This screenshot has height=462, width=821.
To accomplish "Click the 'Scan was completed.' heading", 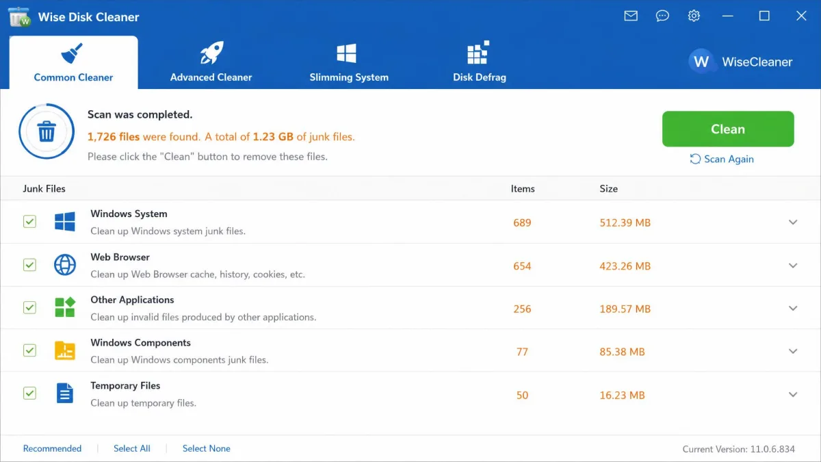I will tap(140, 114).
